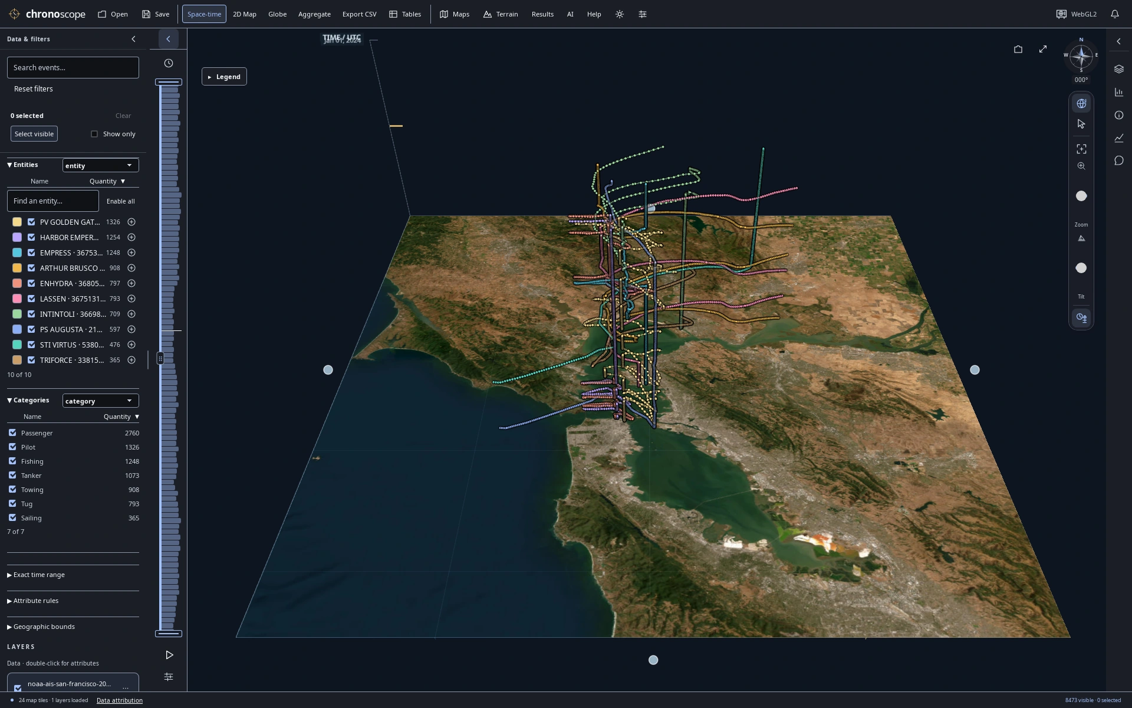Play the timeline animation

[x=169, y=655]
